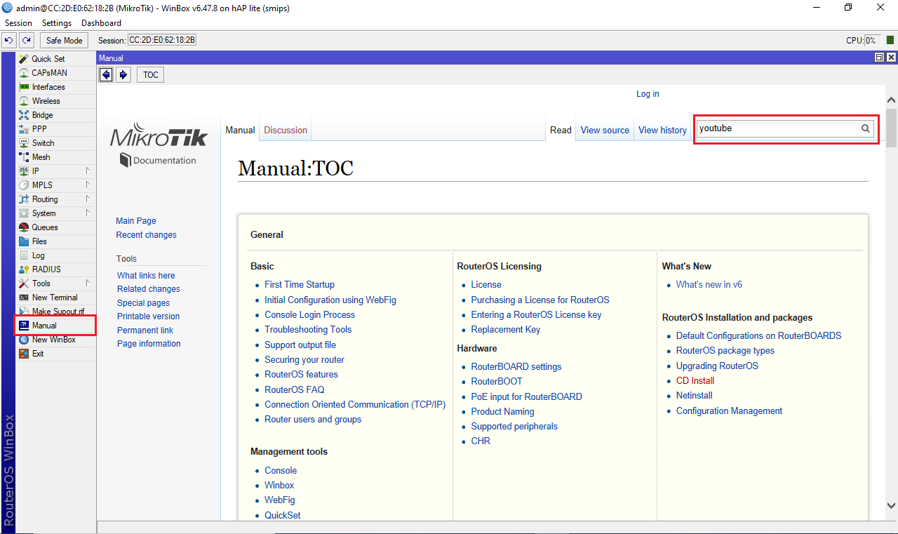Screen dimensions: 898x534
Task: Expand the System submenu
Action: 88,213
